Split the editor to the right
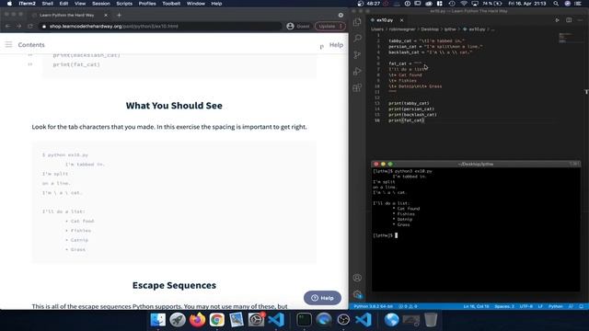 click(x=569, y=20)
